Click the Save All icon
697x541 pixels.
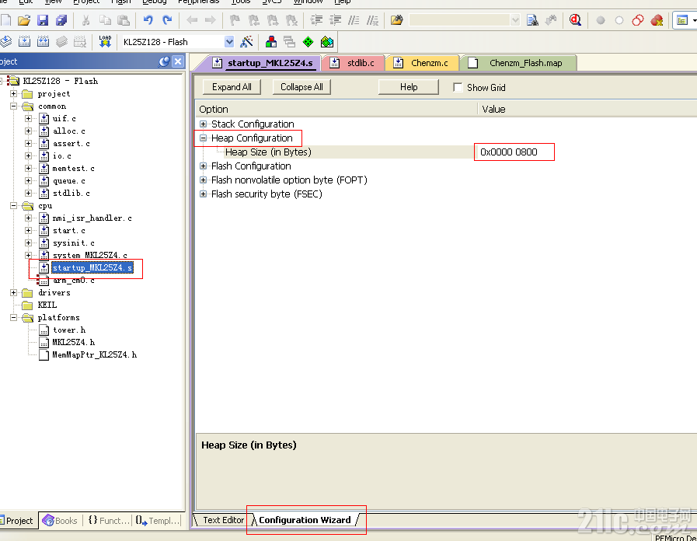(61, 20)
